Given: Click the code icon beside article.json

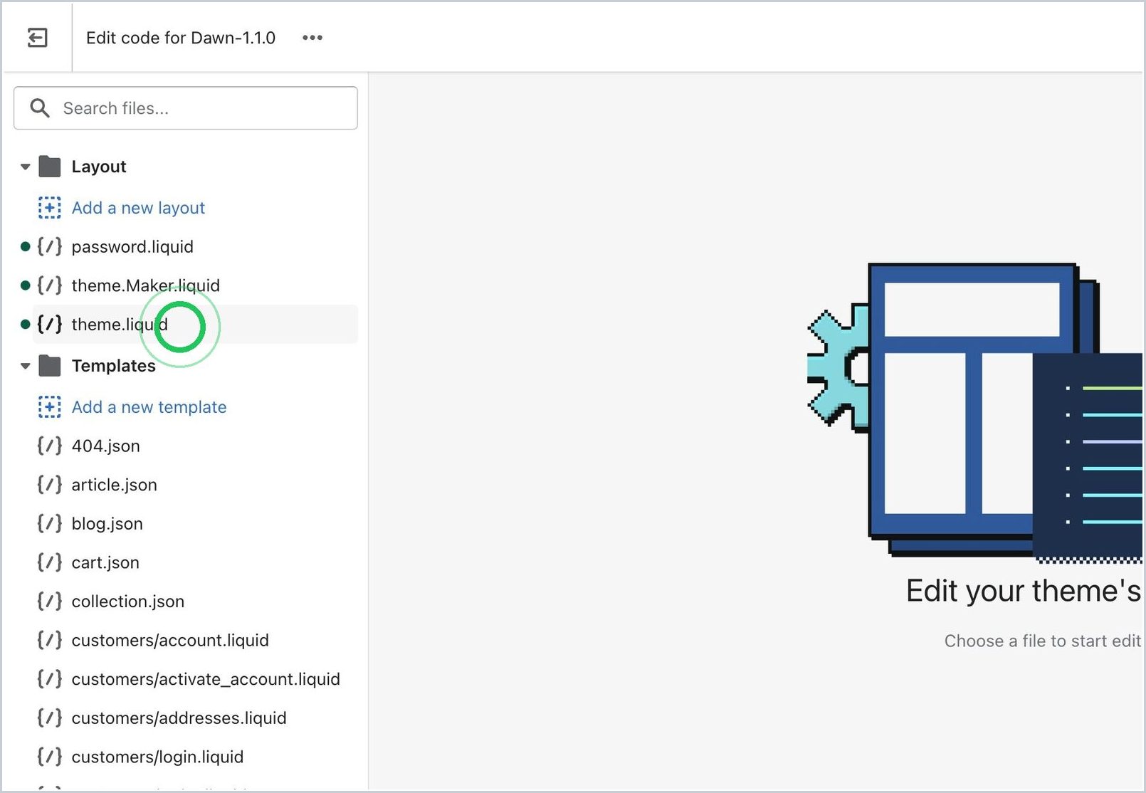Looking at the screenshot, I should [x=50, y=485].
